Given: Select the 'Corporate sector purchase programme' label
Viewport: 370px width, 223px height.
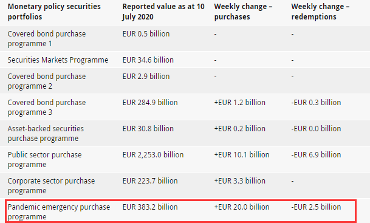Looking at the screenshot, I should [x=51, y=186].
